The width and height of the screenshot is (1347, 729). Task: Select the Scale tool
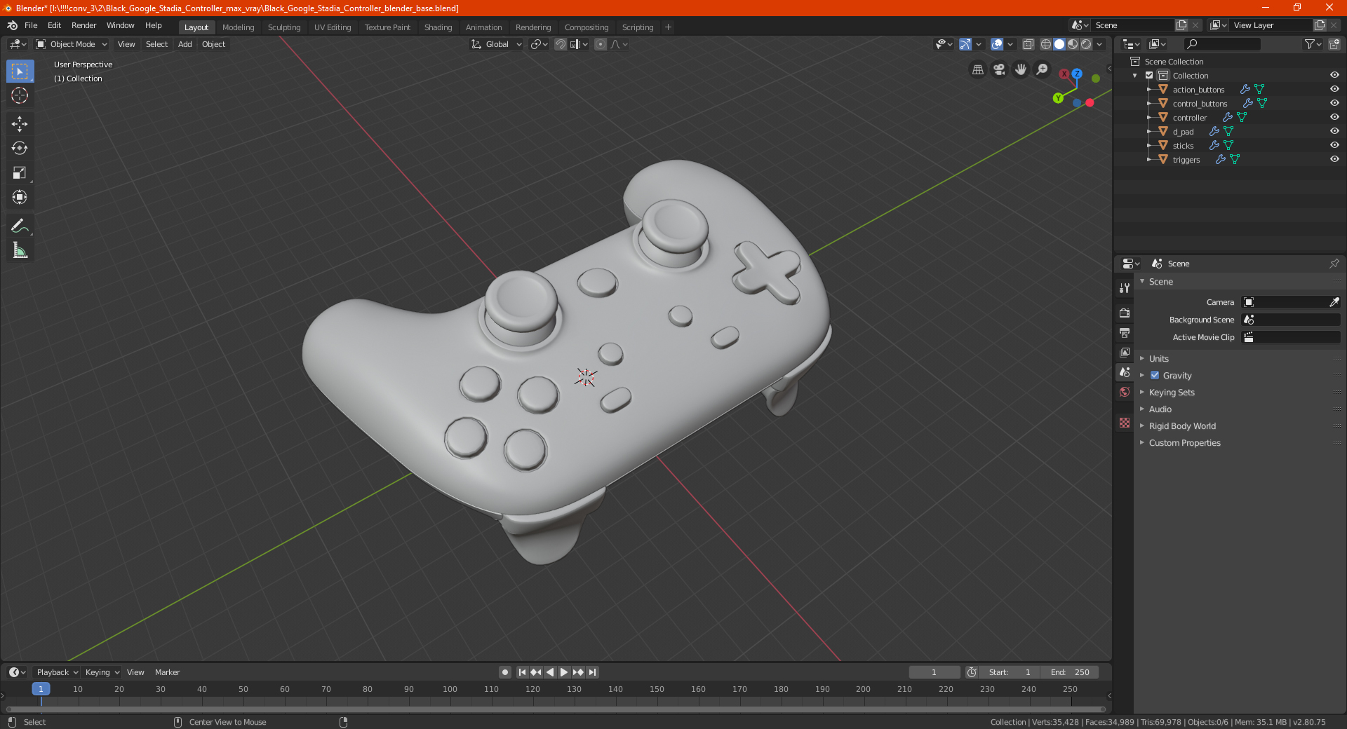point(20,172)
